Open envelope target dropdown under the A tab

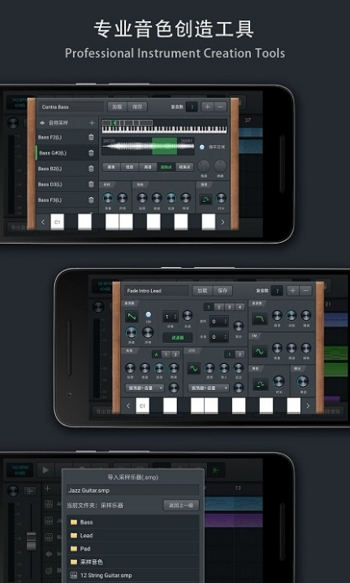click(145, 388)
